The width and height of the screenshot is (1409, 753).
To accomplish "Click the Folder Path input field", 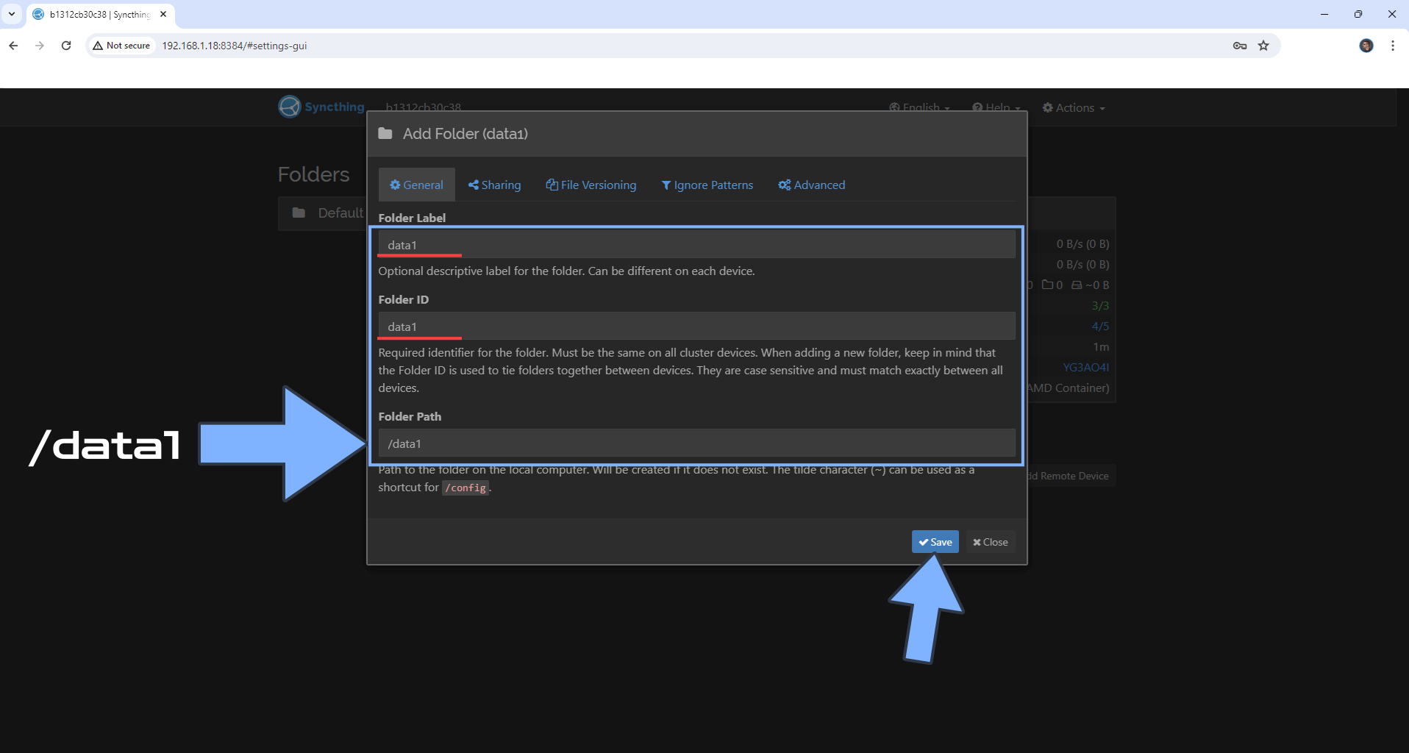I will (696, 443).
